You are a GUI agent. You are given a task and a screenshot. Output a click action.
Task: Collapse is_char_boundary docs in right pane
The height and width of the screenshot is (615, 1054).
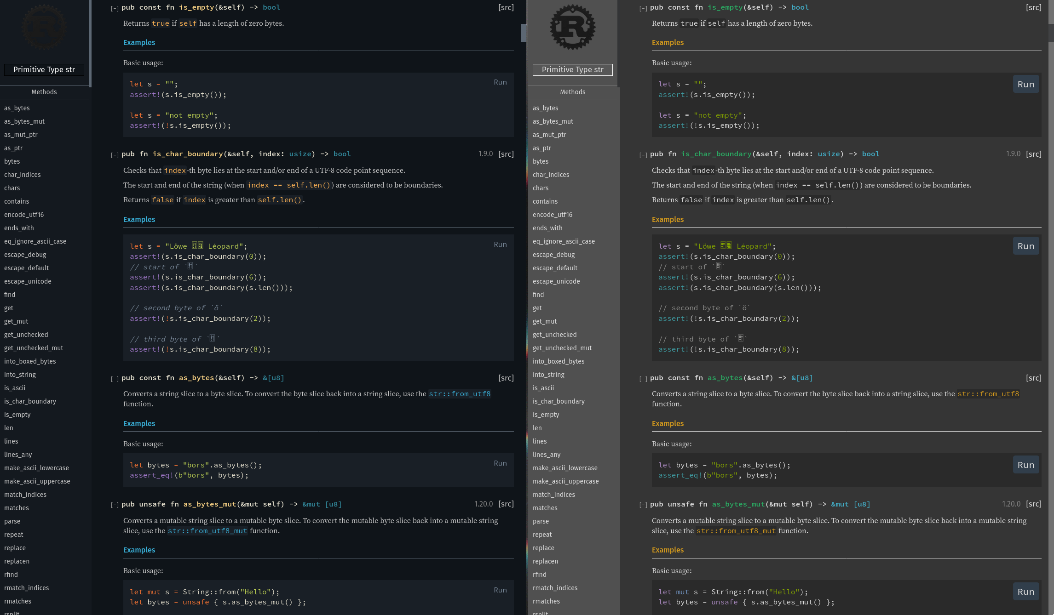pos(643,155)
